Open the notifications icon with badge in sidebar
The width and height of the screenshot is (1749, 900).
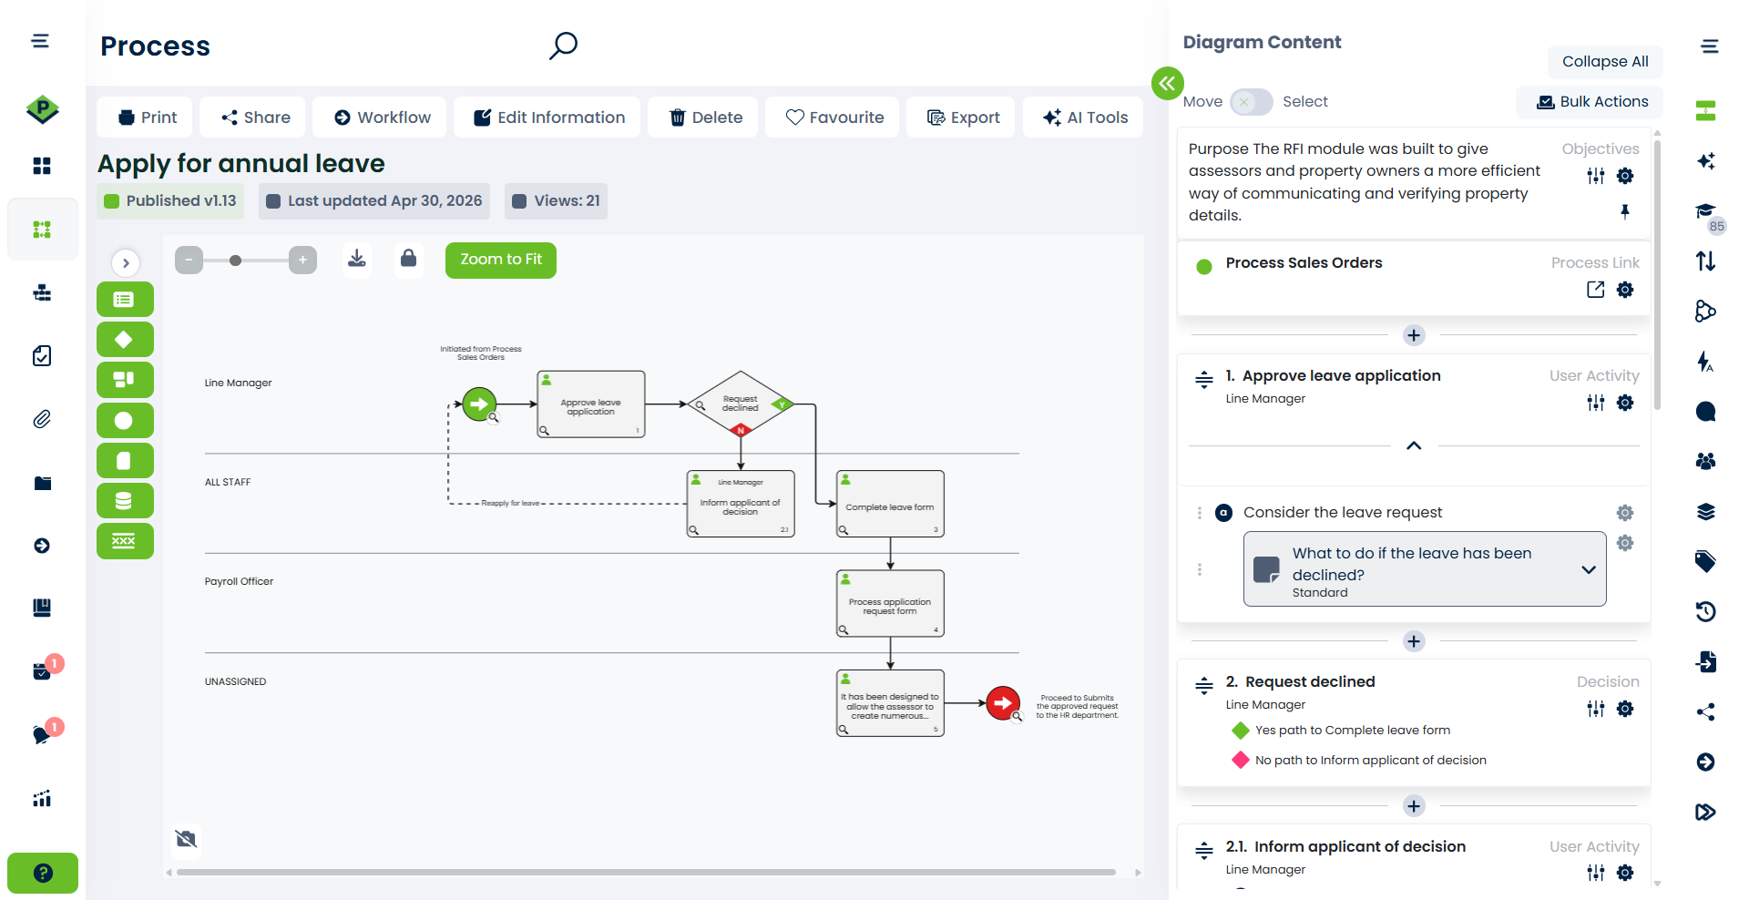43,734
